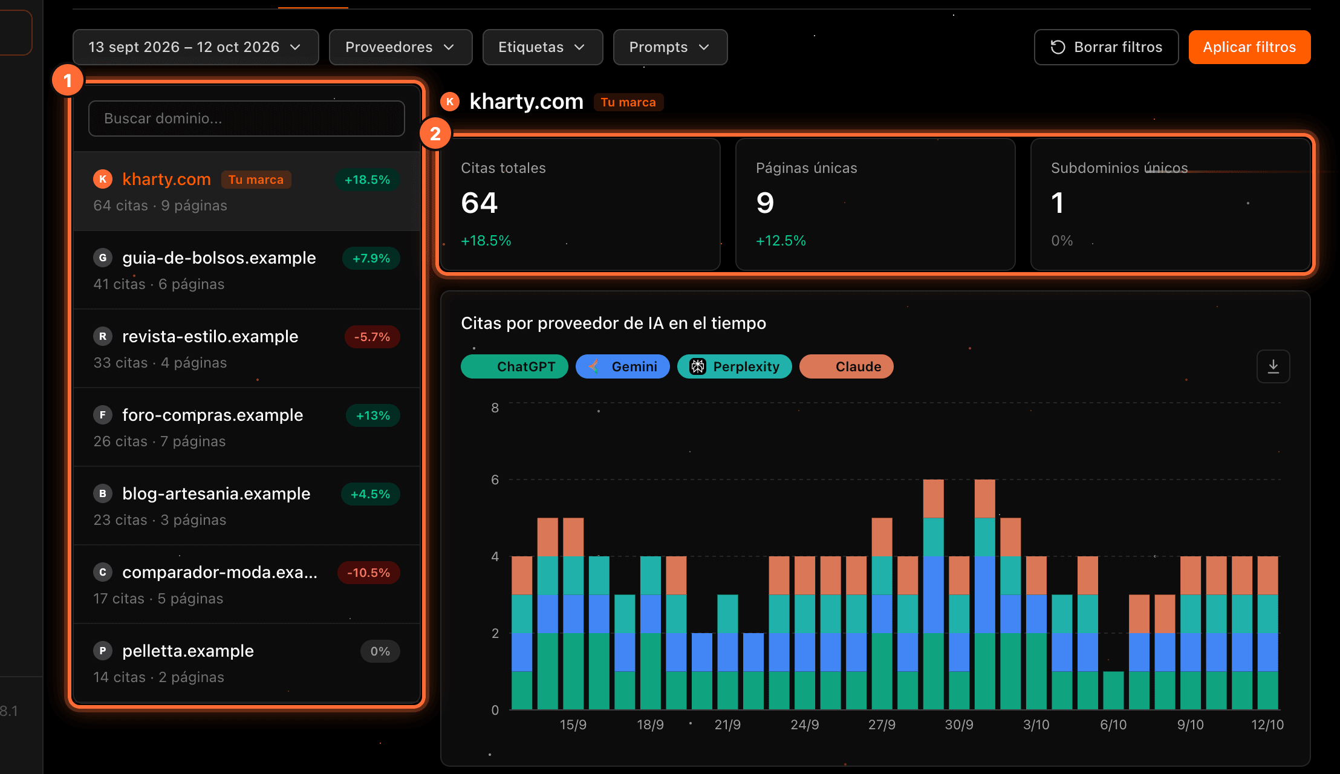
Task: Expand the Prompts filter dropdown
Action: point(670,47)
